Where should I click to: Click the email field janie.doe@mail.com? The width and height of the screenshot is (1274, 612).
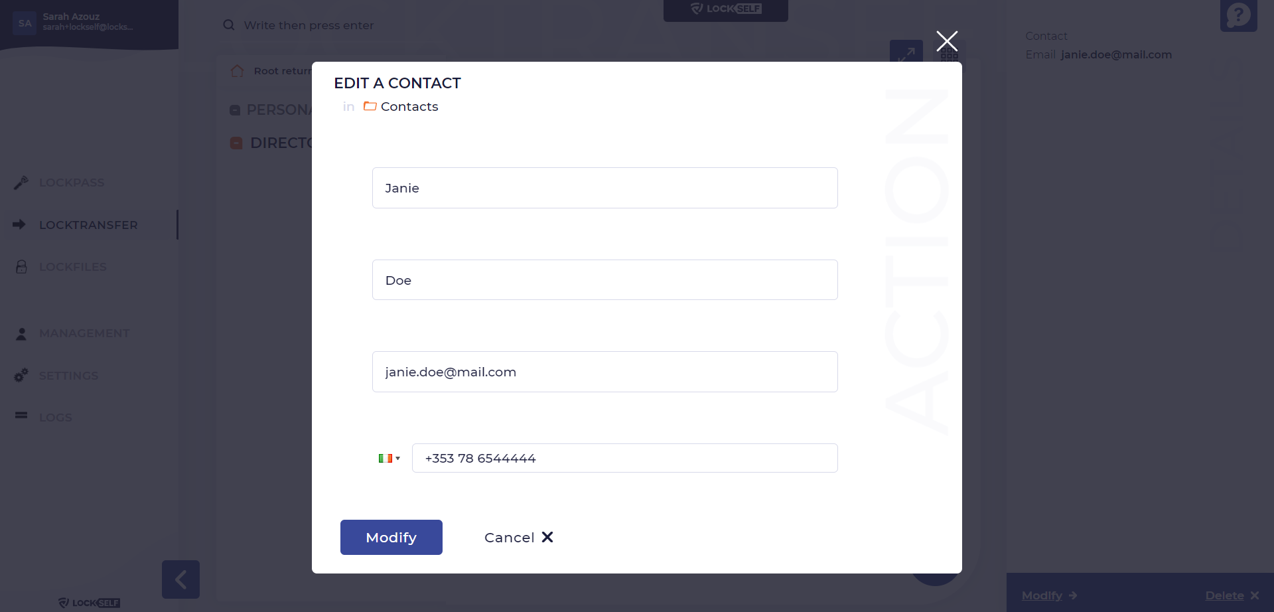pos(605,372)
